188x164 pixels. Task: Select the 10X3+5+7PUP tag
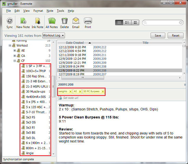[x=36, y=71]
